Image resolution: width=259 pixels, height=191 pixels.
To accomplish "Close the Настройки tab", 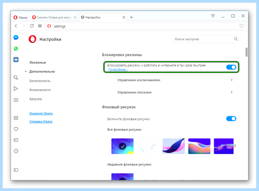I will coord(124,17).
